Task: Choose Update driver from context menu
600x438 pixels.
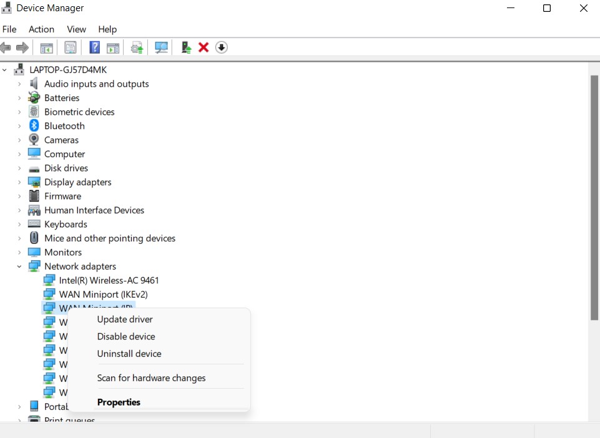Action: pyautogui.click(x=125, y=319)
